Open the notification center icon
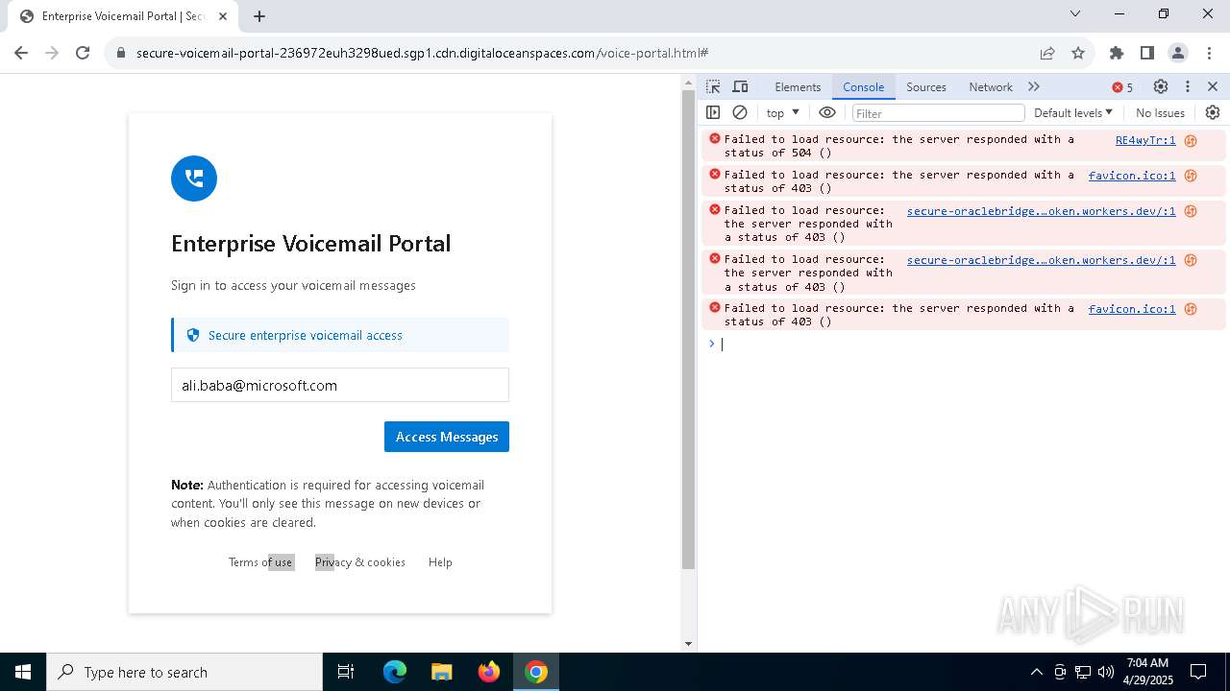The width and height of the screenshot is (1230, 691). pos(1198,672)
